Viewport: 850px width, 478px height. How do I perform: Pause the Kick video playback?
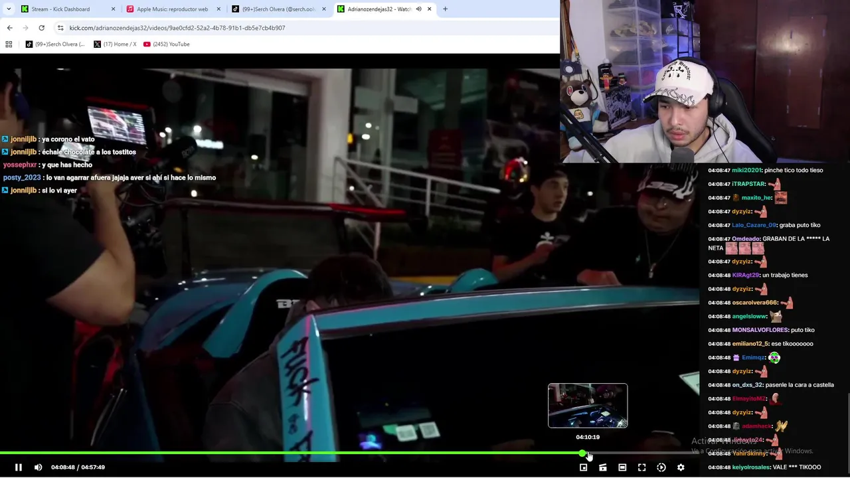click(19, 467)
